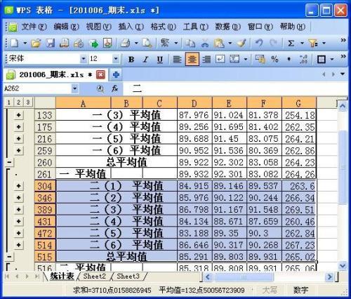
Task: Click the insert function fx icon
Action: point(114,88)
